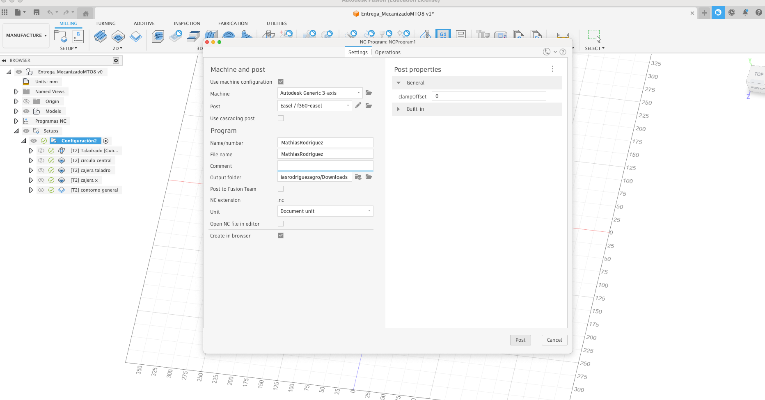Viewport: 765px width, 400px height.
Task: Select the highlighted G1 post process icon
Action: pyautogui.click(x=443, y=34)
